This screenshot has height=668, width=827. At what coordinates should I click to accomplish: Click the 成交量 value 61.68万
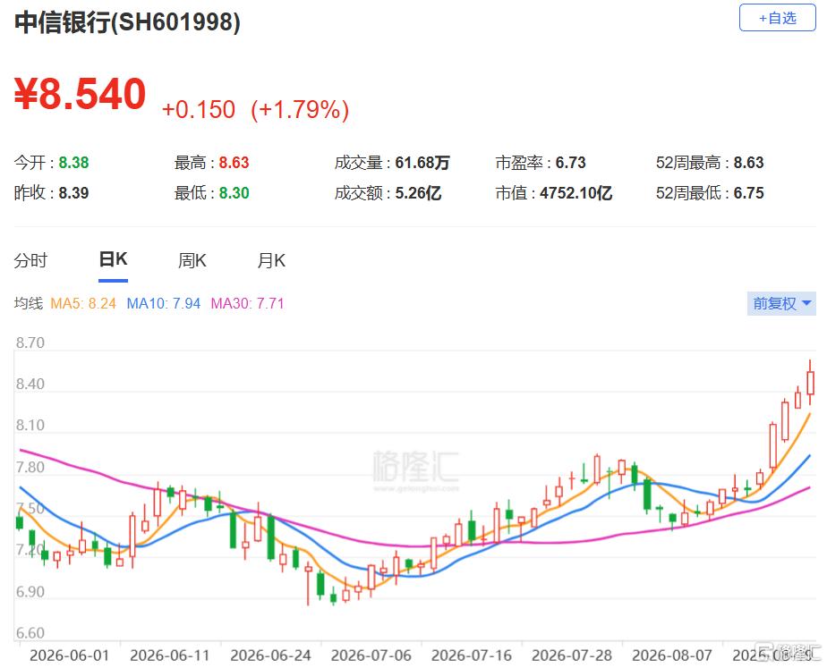[x=422, y=163]
